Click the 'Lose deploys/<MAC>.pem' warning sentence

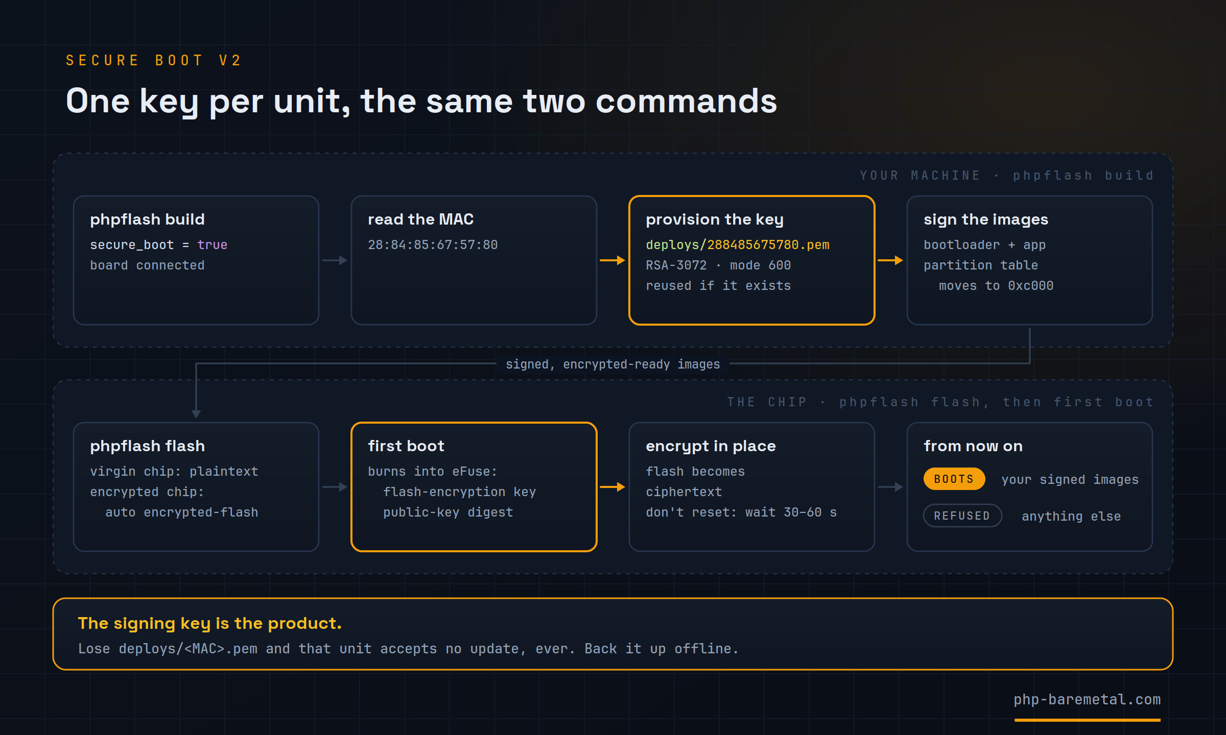[x=408, y=649]
